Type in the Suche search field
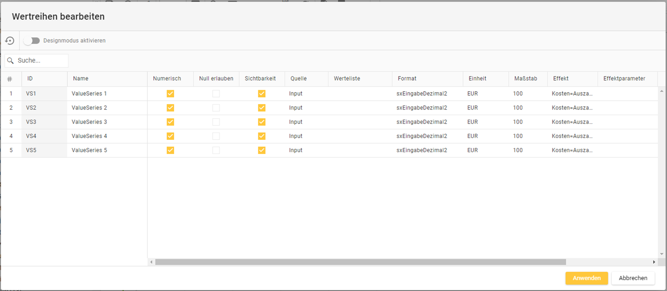The height and width of the screenshot is (291, 667). (41, 60)
